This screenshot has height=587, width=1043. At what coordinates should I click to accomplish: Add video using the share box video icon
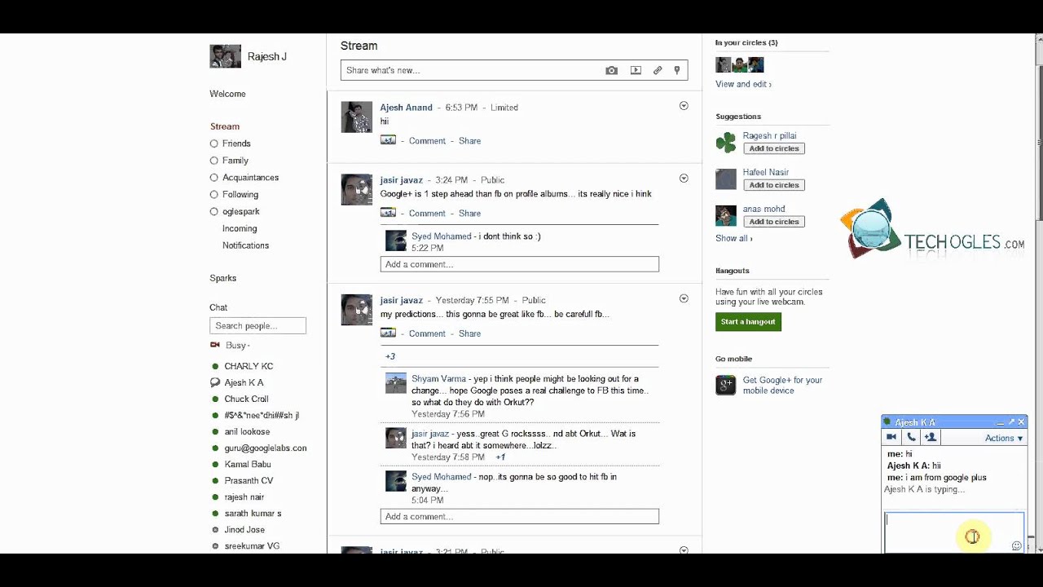point(636,71)
